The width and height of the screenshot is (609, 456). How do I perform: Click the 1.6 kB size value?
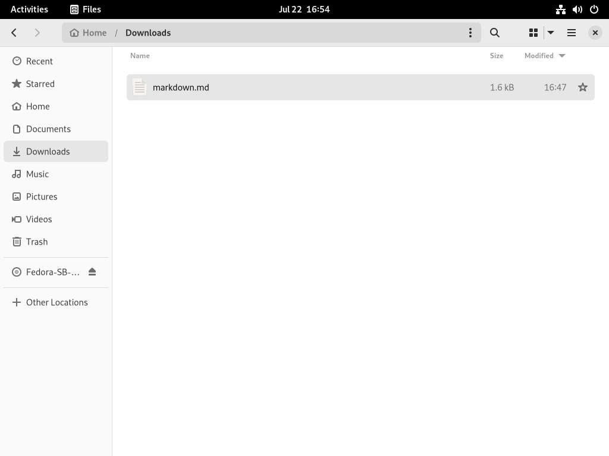[502, 87]
